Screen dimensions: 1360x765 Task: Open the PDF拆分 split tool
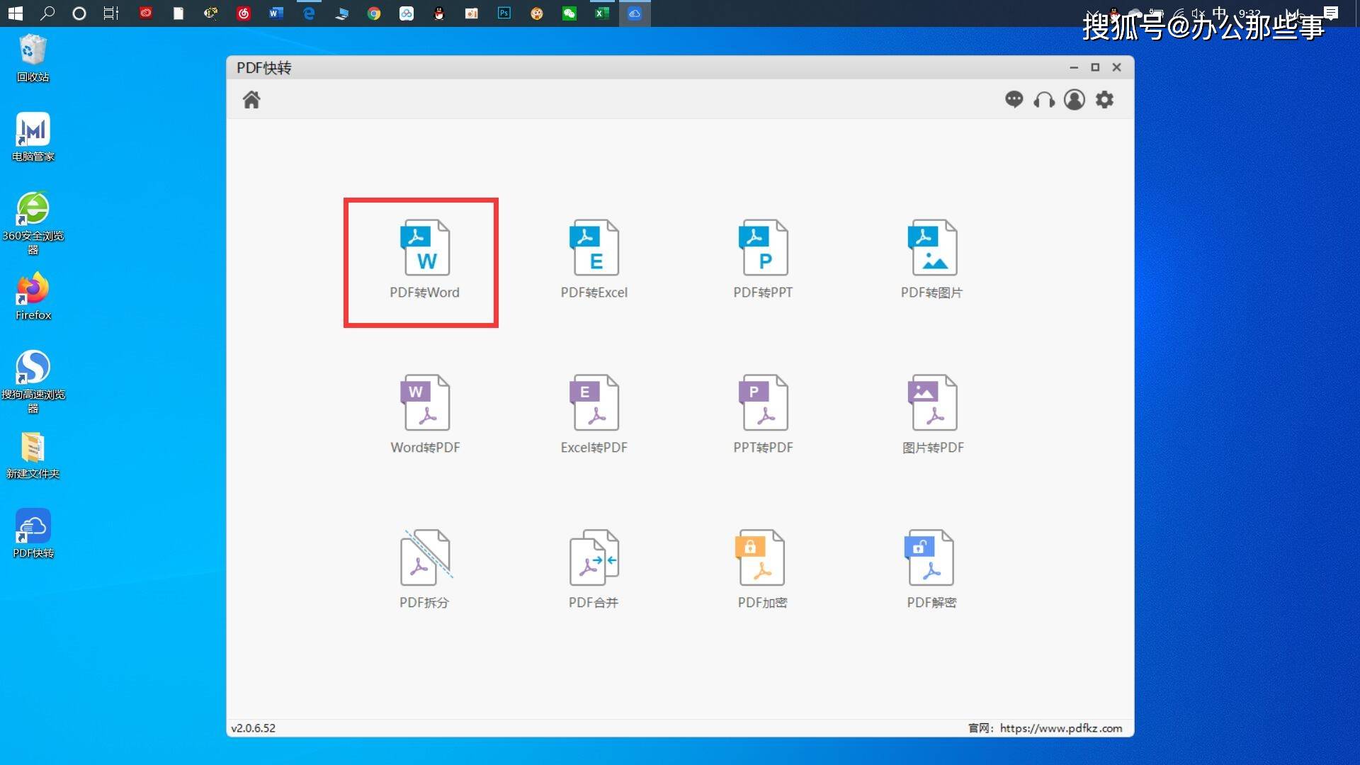point(424,569)
